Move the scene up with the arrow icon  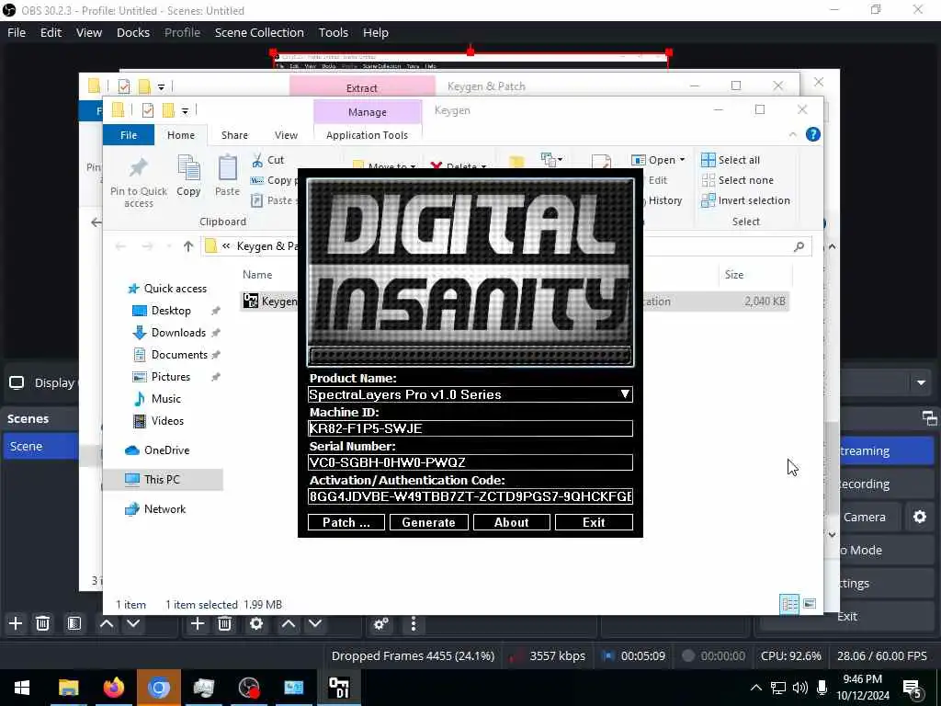(x=107, y=624)
